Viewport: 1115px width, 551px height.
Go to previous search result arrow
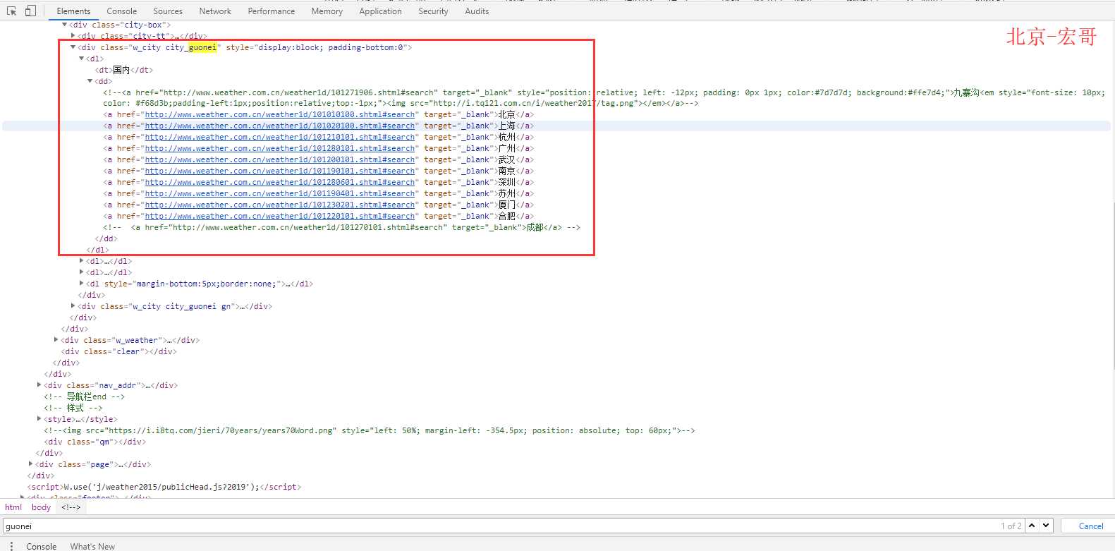pos(1032,526)
